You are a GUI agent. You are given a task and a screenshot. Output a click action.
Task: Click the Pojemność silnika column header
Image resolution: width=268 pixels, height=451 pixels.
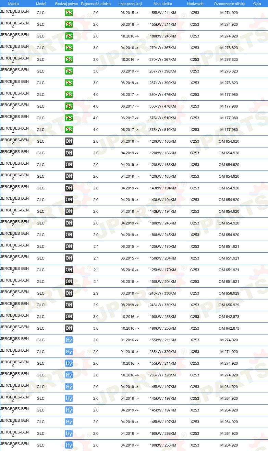pyautogui.click(x=96, y=4)
